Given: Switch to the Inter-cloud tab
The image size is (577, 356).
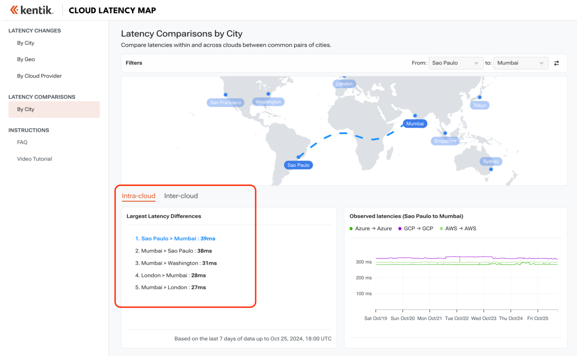Looking at the screenshot, I should coord(181,195).
